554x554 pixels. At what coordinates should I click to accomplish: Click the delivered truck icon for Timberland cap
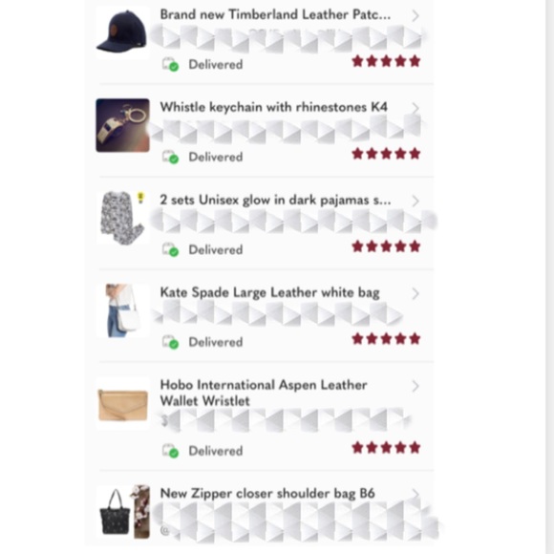(x=170, y=64)
